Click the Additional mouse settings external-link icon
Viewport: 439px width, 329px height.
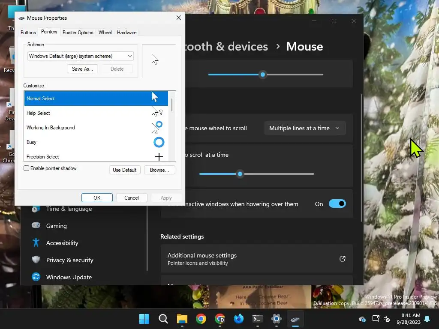pos(342,259)
